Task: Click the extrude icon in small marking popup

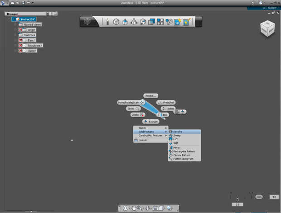Action: point(183,112)
